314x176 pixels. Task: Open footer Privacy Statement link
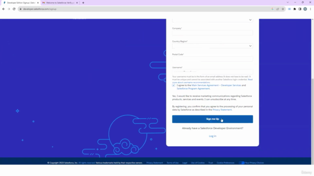coord(155,163)
